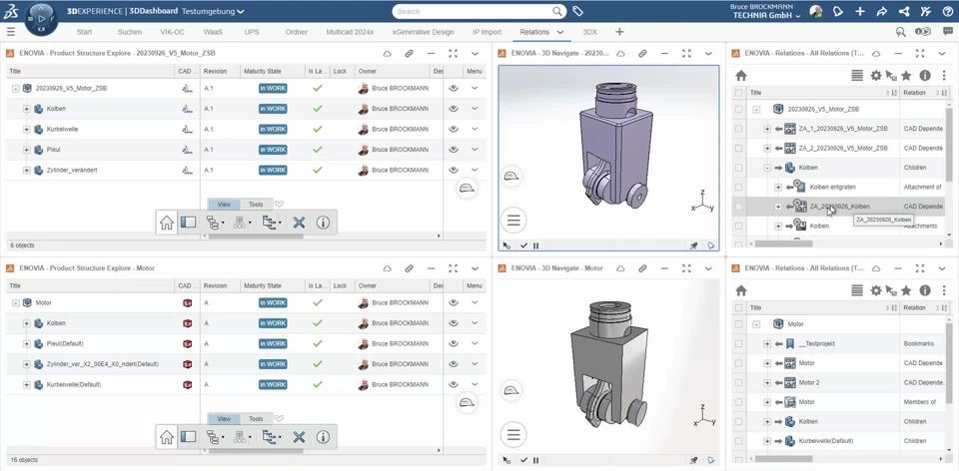
Task: Expand Pleul(Default) node in Motor tree
Action: (x=27, y=343)
